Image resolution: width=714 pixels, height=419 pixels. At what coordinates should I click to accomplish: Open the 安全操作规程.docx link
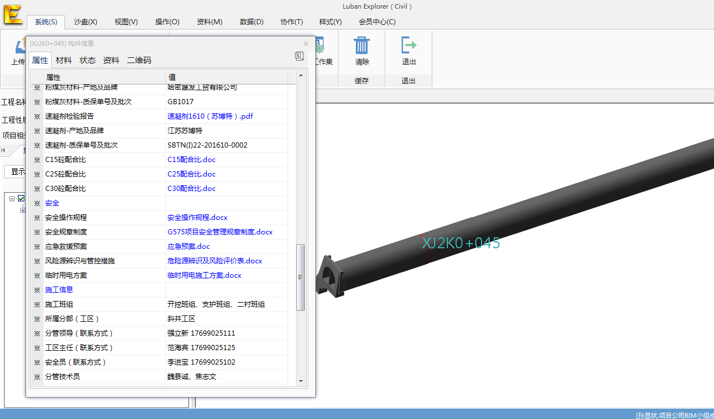198,218
